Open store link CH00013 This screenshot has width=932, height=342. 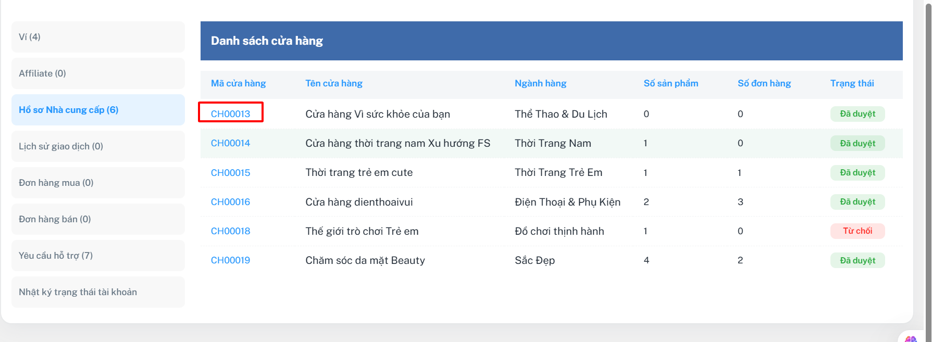(x=230, y=114)
